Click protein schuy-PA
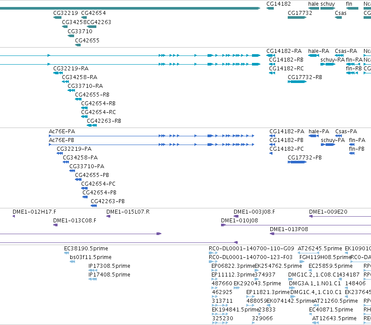This screenshot has height=325, width=371. [333, 140]
